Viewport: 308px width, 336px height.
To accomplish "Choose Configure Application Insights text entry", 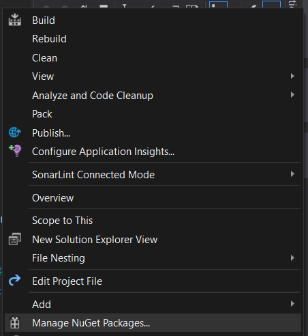I will click(103, 152).
